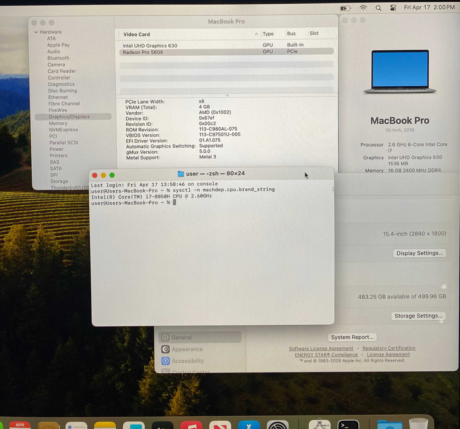The height and width of the screenshot is (429, 460).
Task: Select Printers in Hardware list
Action: (x=58, y=156)
